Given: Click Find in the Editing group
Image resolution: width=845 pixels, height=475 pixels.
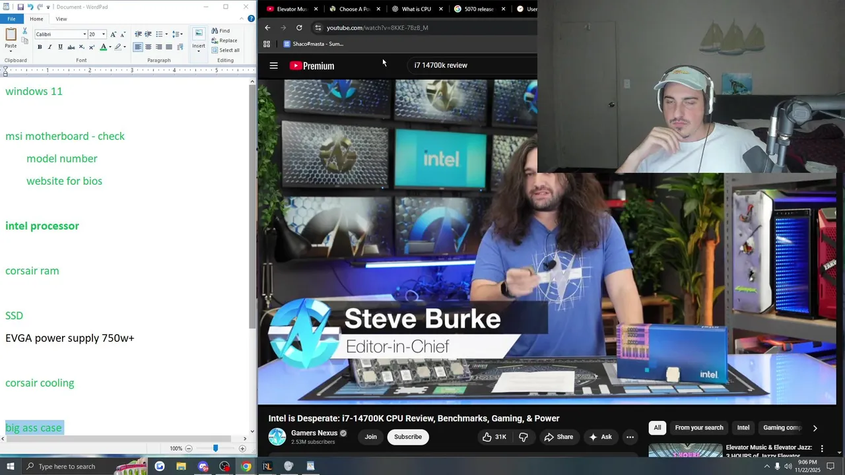Looking at the screenshot, I should (220, 31).
